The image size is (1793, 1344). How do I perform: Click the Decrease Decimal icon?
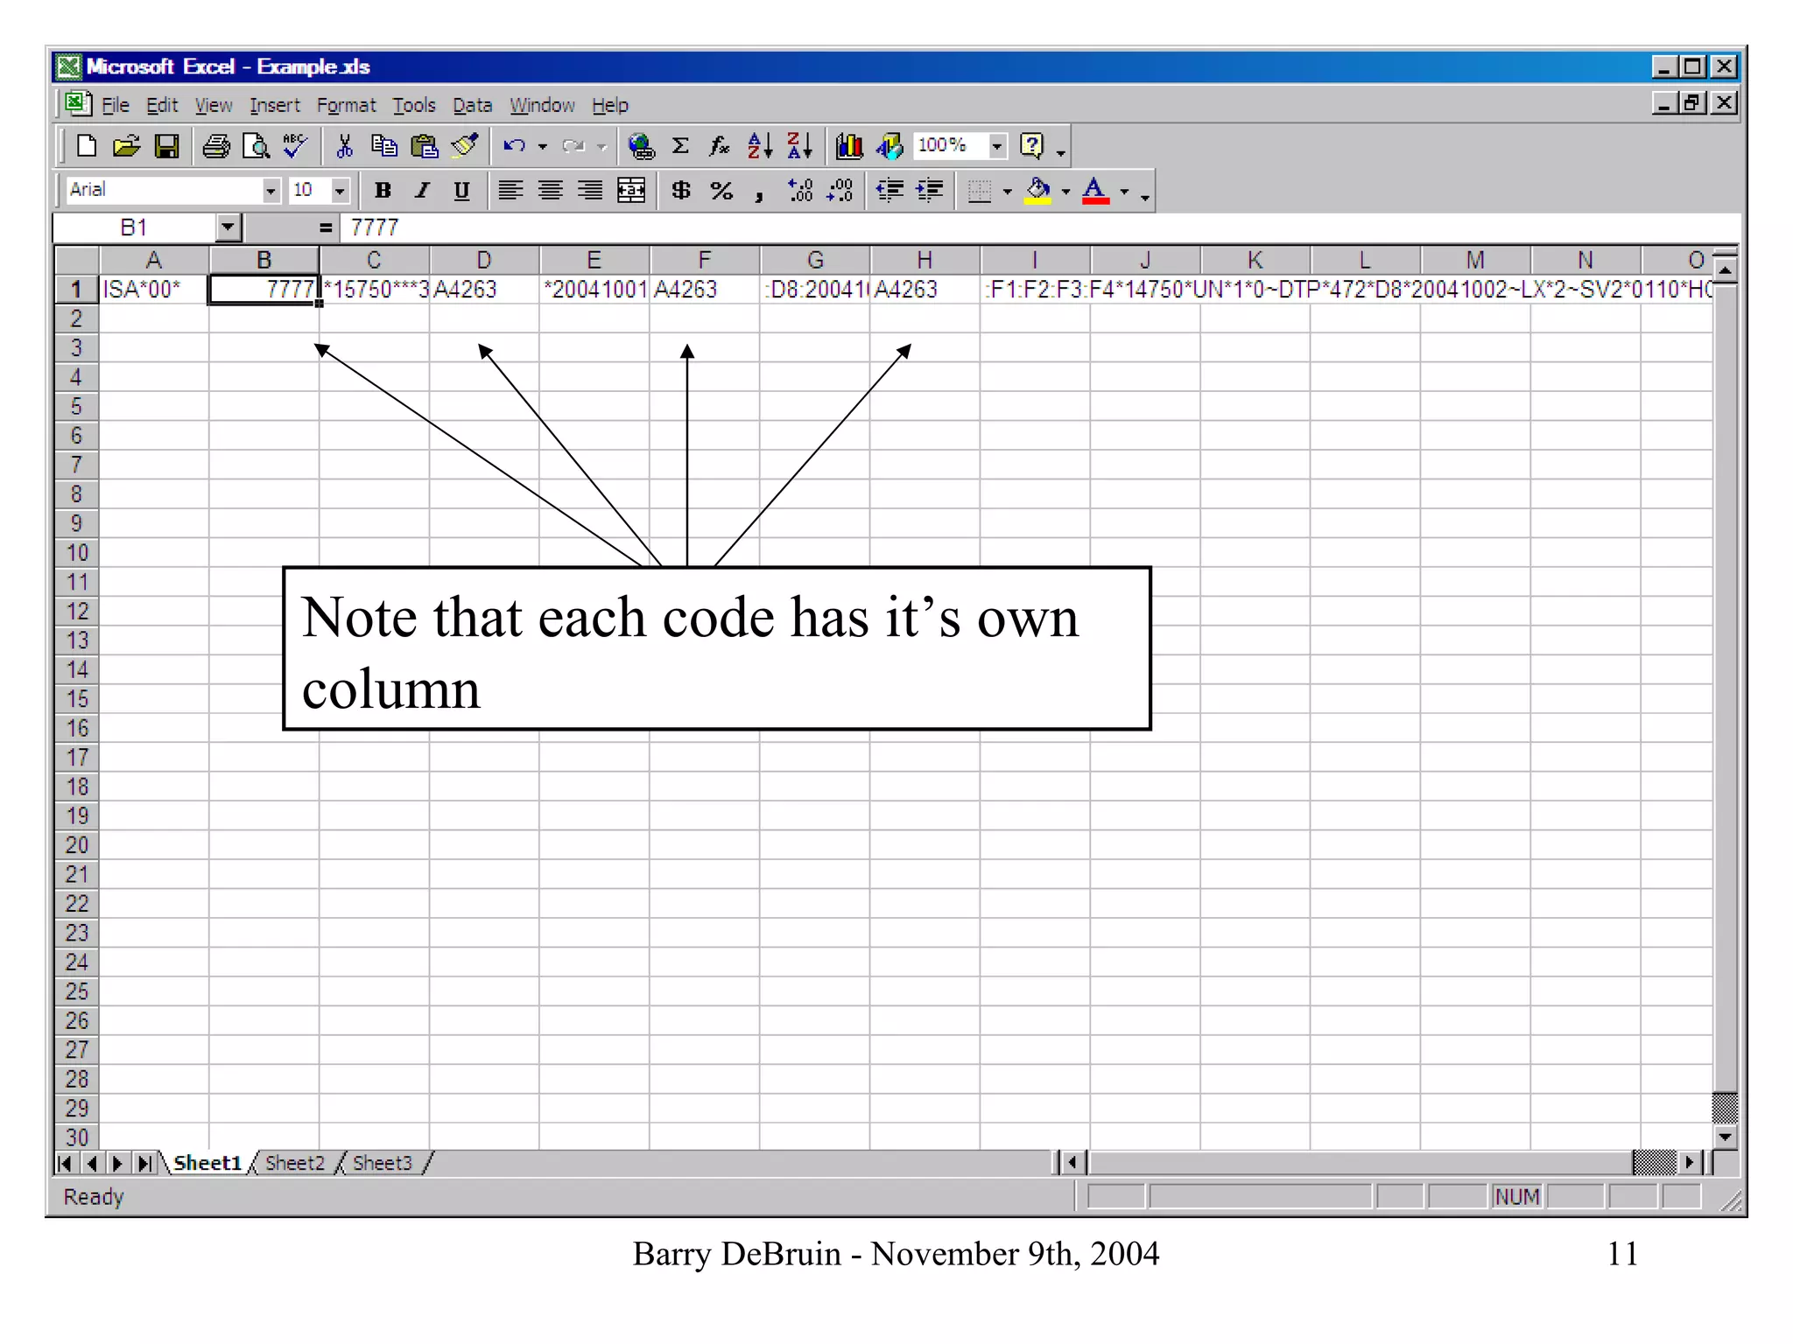pyautogui.click(x=840, y=191)
